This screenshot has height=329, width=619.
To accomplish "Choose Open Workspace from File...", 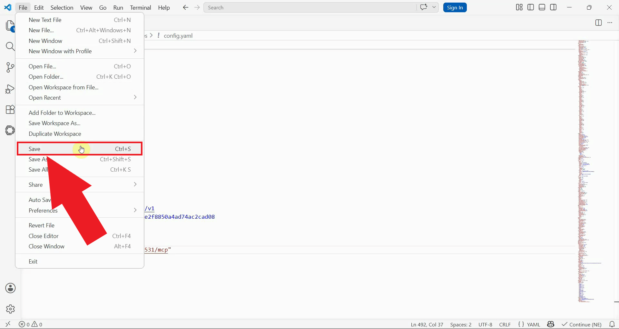I will click(80, 87).
